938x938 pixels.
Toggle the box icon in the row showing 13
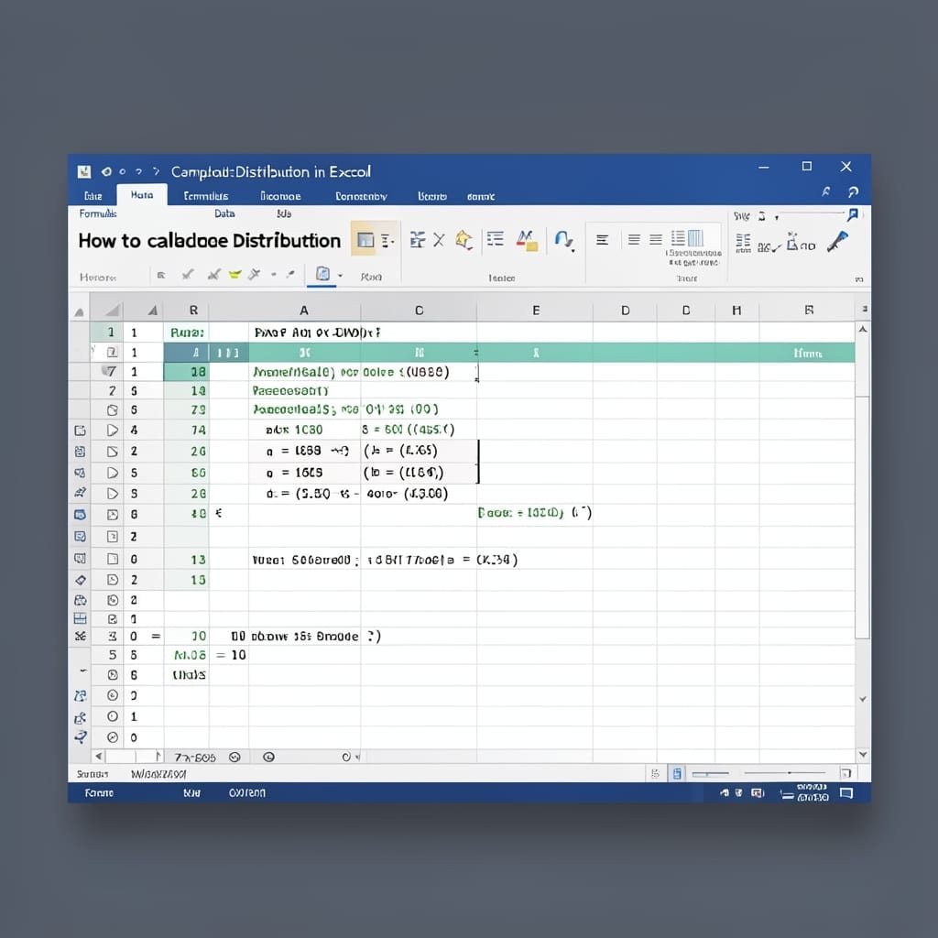(113, 559)
